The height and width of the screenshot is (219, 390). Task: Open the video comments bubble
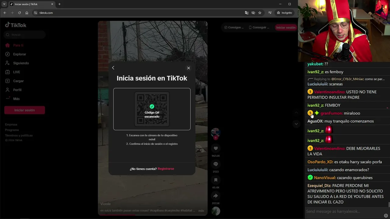coord(216,164)
